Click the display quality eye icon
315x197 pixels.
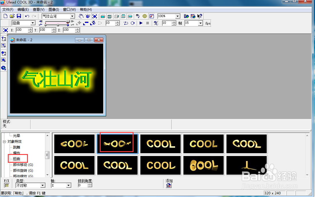(x=138, y=16)
